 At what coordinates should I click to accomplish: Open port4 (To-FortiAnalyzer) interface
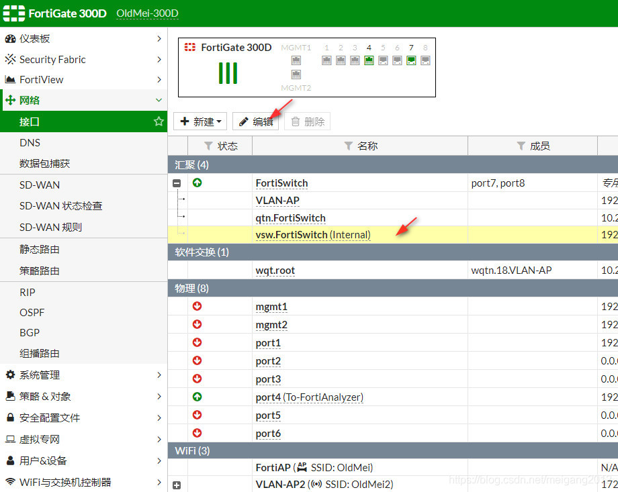(310, 397)
